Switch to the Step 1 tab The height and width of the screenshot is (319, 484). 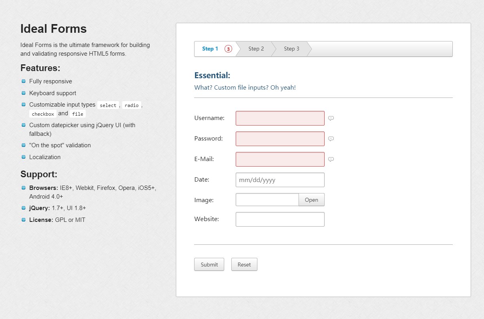pyautogui.click(x=210, y=49)
